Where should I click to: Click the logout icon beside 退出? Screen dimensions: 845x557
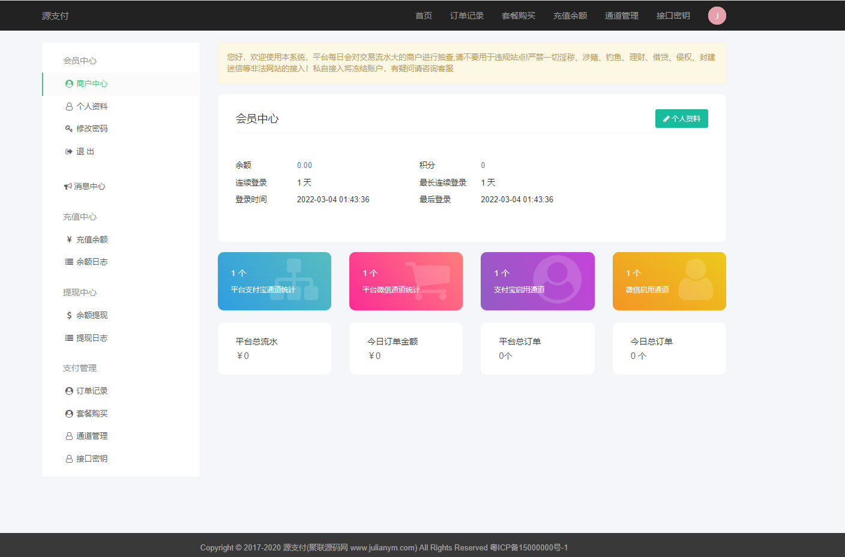click(x=69, y=152)
